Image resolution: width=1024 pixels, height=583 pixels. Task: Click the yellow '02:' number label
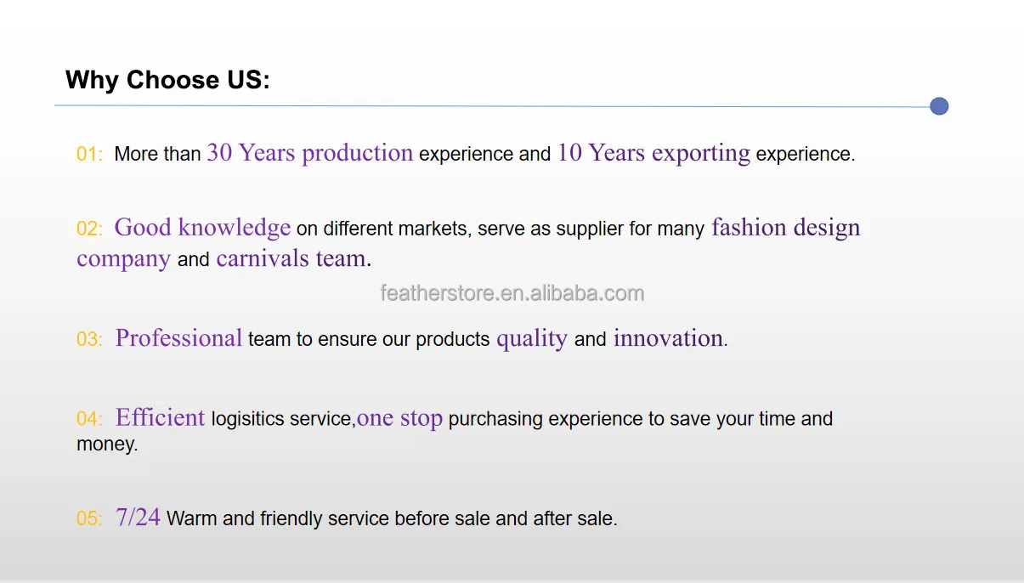point(90,229)
